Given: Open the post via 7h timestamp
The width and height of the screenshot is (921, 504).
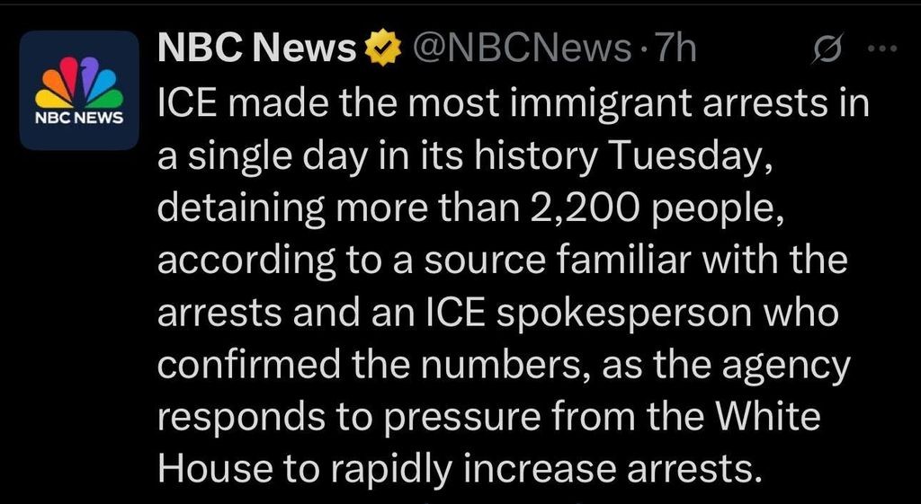Looking at the screenshot, I should pos(675,49).
